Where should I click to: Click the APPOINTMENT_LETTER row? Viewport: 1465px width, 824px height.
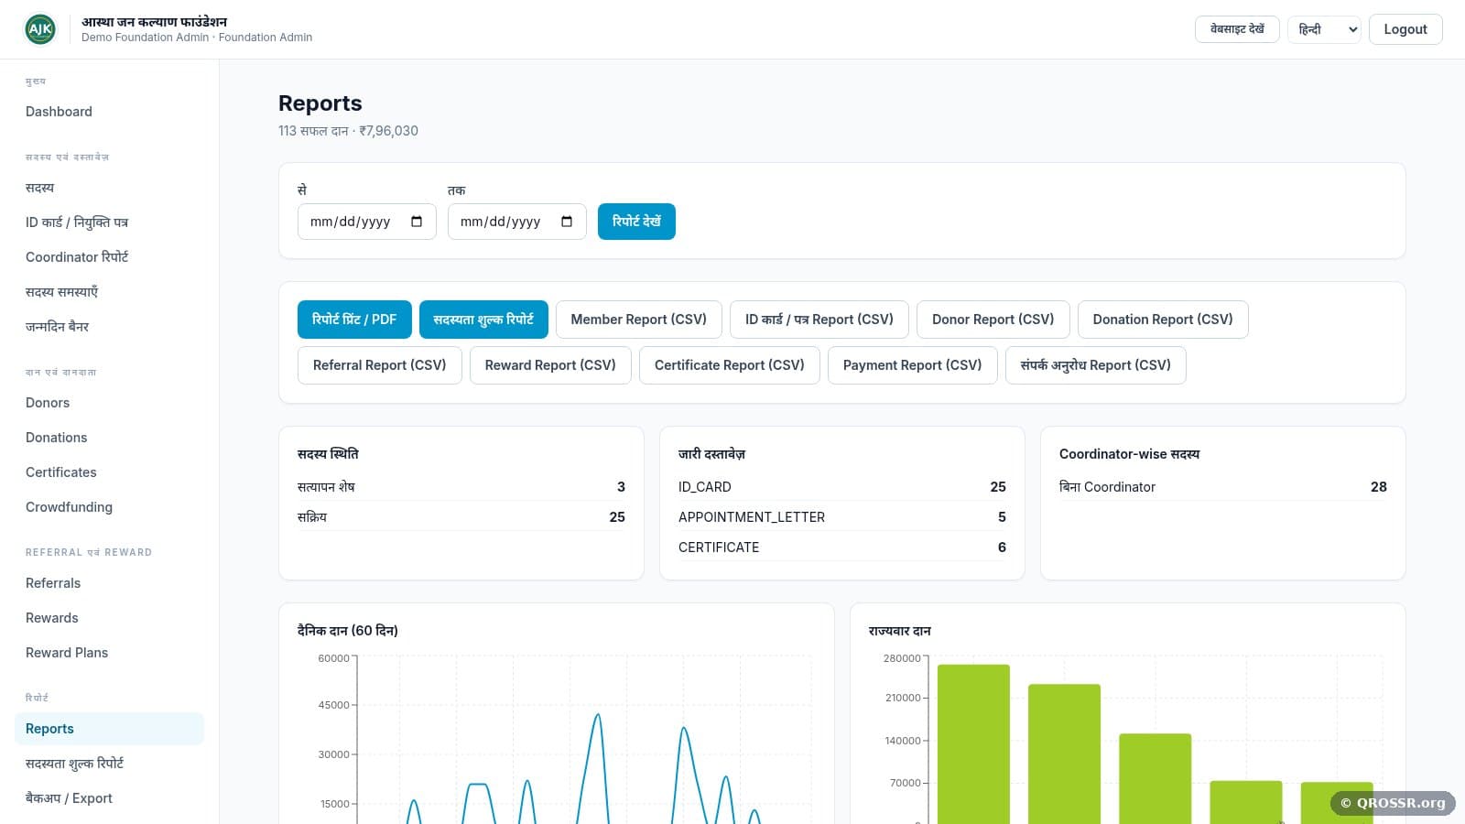coord(842,517)
